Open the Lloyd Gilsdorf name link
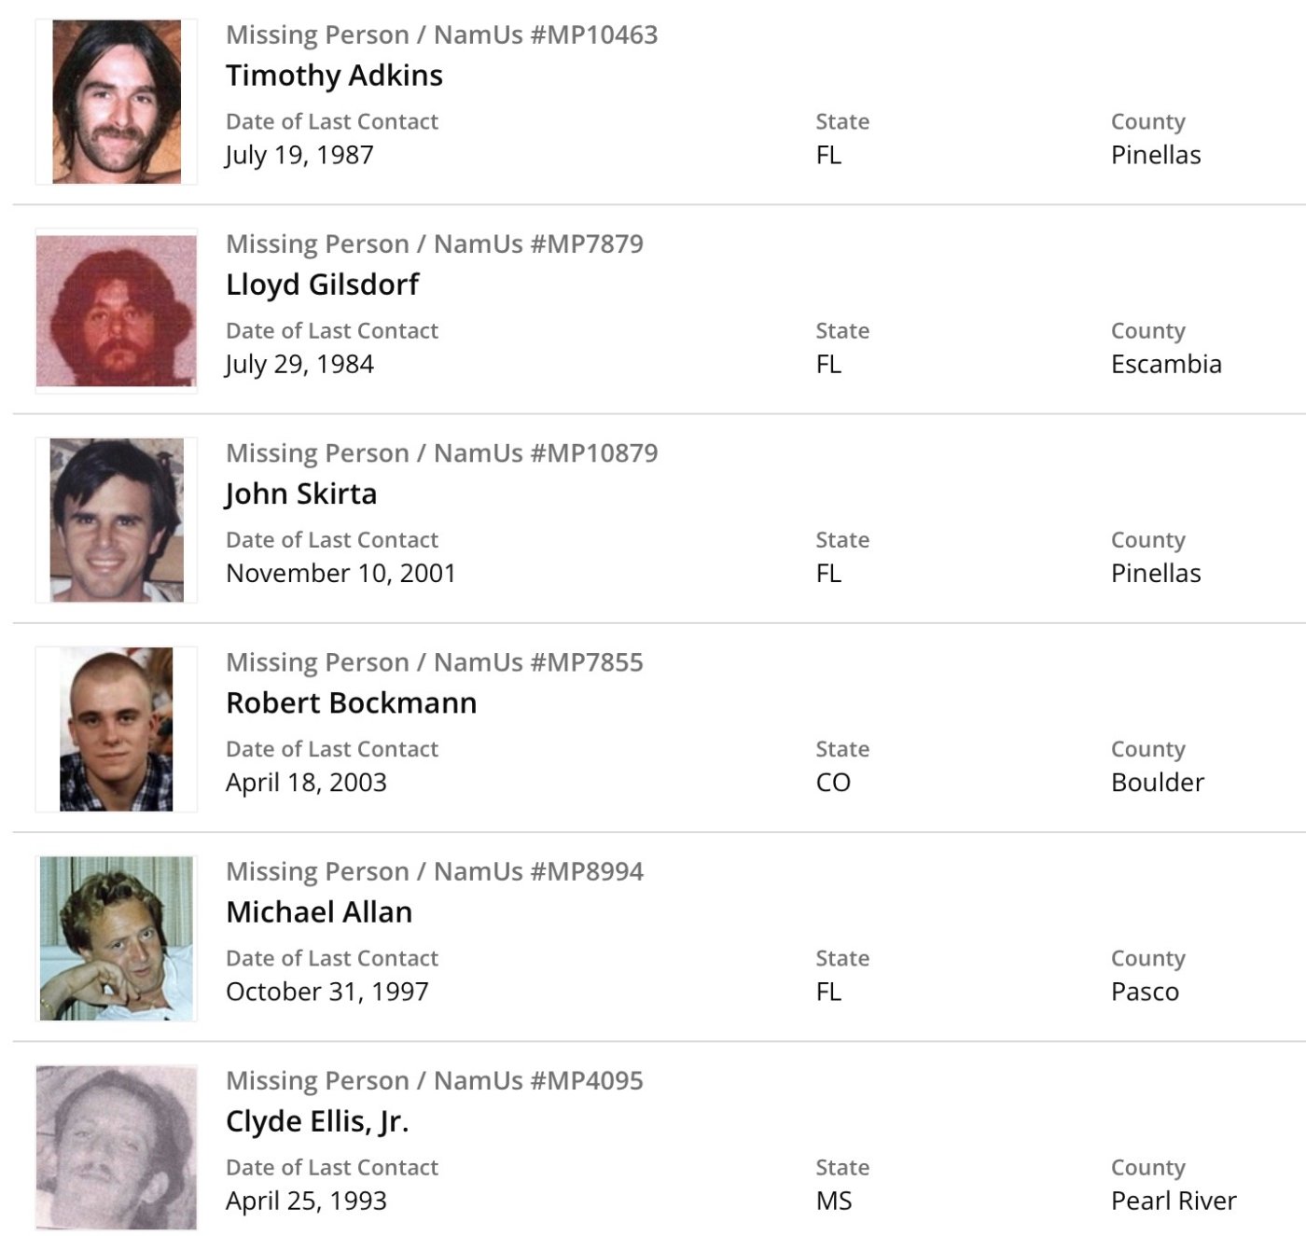Screen dimensions: 1306x1236 (x=323, y=285)
